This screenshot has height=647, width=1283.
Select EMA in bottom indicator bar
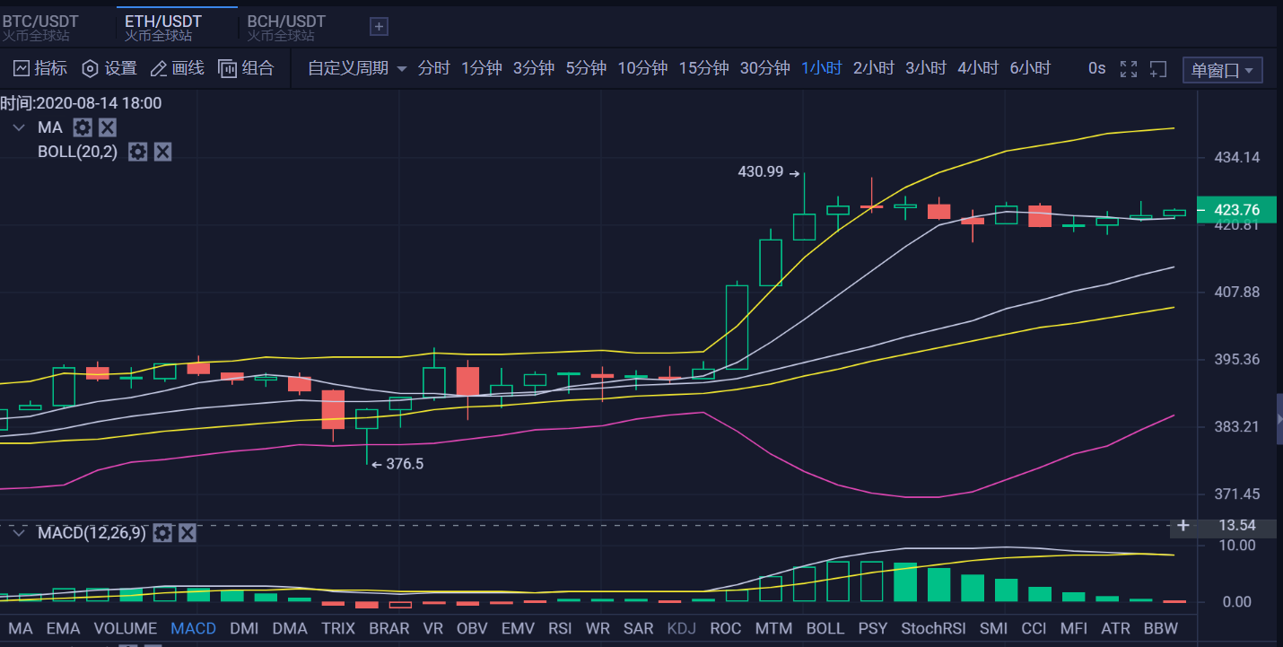(x=63, y=628)
